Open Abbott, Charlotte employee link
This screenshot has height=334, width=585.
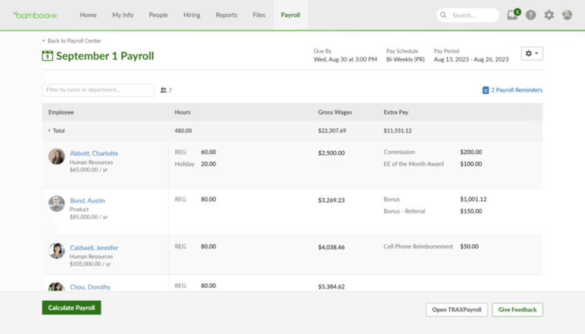coord(94,153)
